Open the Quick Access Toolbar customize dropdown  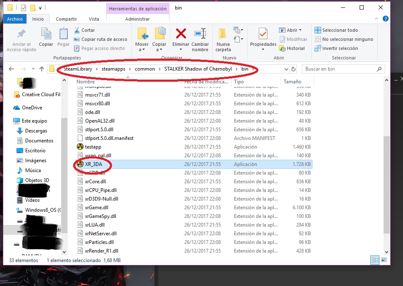[x=41, y=8]
